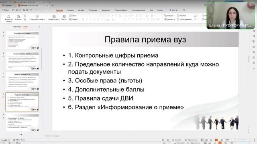The height and width of the screenshot is (144, 257).
Task: Select slide thumbnail titled Стратегия поступления
Action: tap(22, 40)
